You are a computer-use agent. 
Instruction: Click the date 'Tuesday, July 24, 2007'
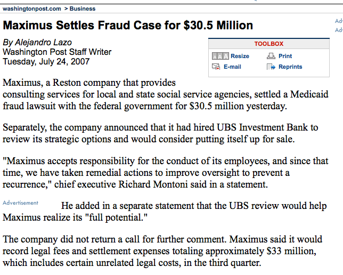click(x=46, y=61)
